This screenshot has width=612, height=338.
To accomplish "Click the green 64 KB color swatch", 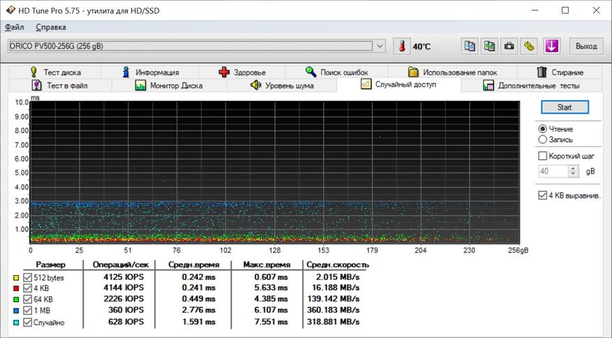I will [x=16, y=300].
